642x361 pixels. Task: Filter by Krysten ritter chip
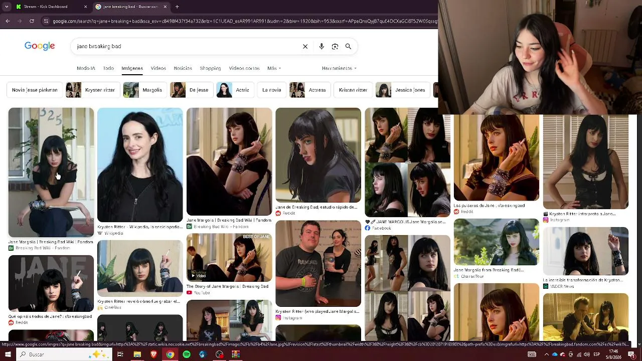coord(93,90)
